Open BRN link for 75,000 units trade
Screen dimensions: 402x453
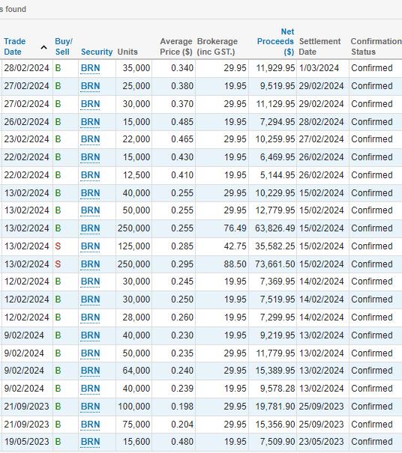tap(90, 424)
